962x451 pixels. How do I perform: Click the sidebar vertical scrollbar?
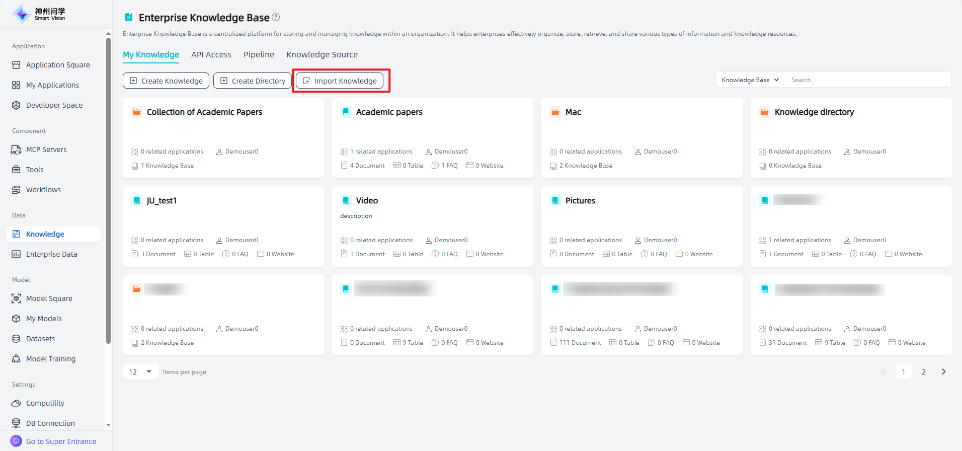point(108,191)
